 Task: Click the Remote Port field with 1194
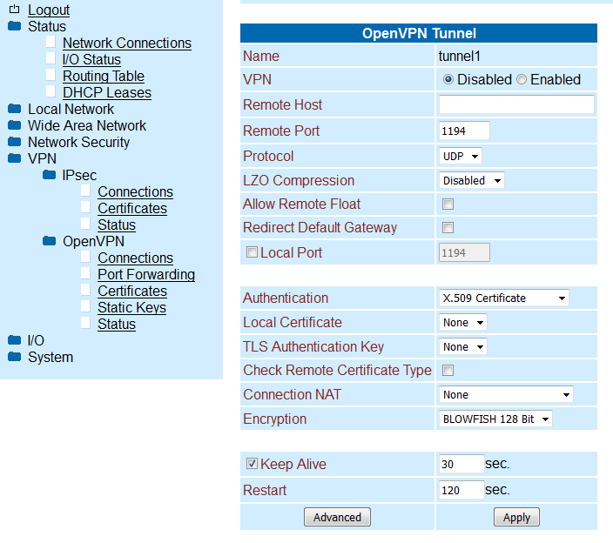[x=464, y=131]
